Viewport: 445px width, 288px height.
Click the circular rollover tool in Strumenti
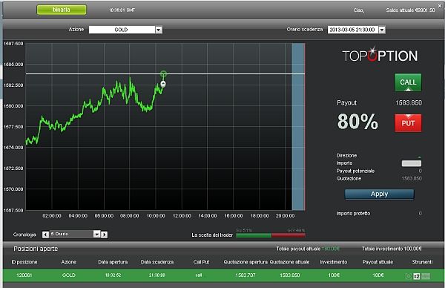coord(409,276)
